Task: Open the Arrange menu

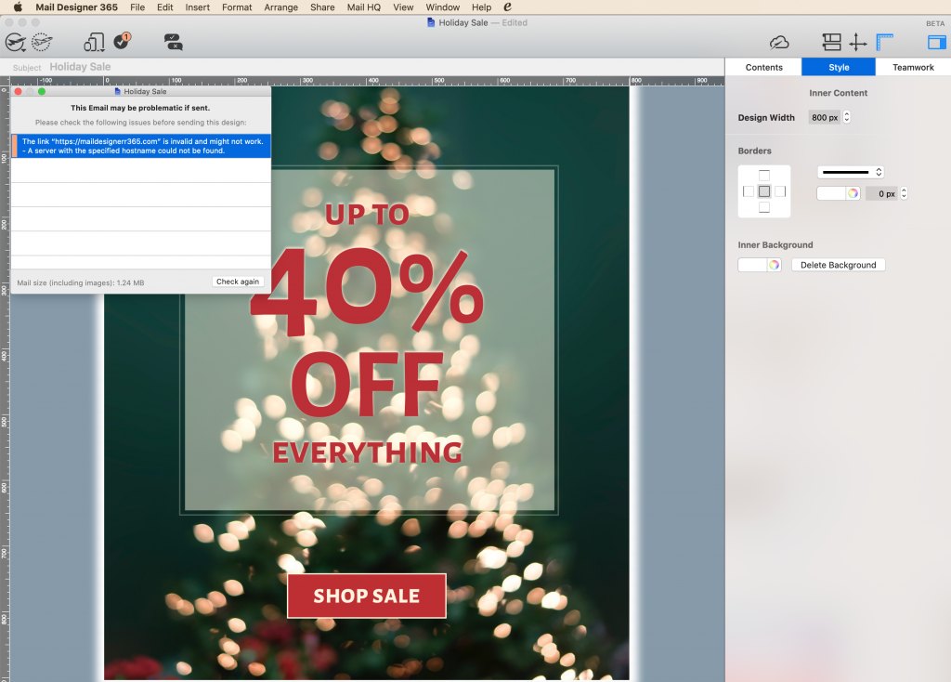Action: 280,7
